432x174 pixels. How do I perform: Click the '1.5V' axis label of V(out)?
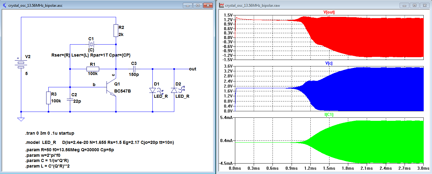pyautogui.click(x=228, y=15)
